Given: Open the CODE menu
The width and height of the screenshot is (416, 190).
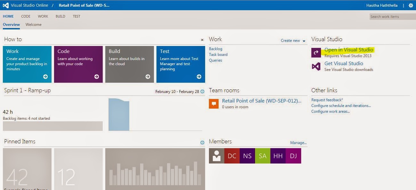Looking at the screenshot, I should pos(26,16).
